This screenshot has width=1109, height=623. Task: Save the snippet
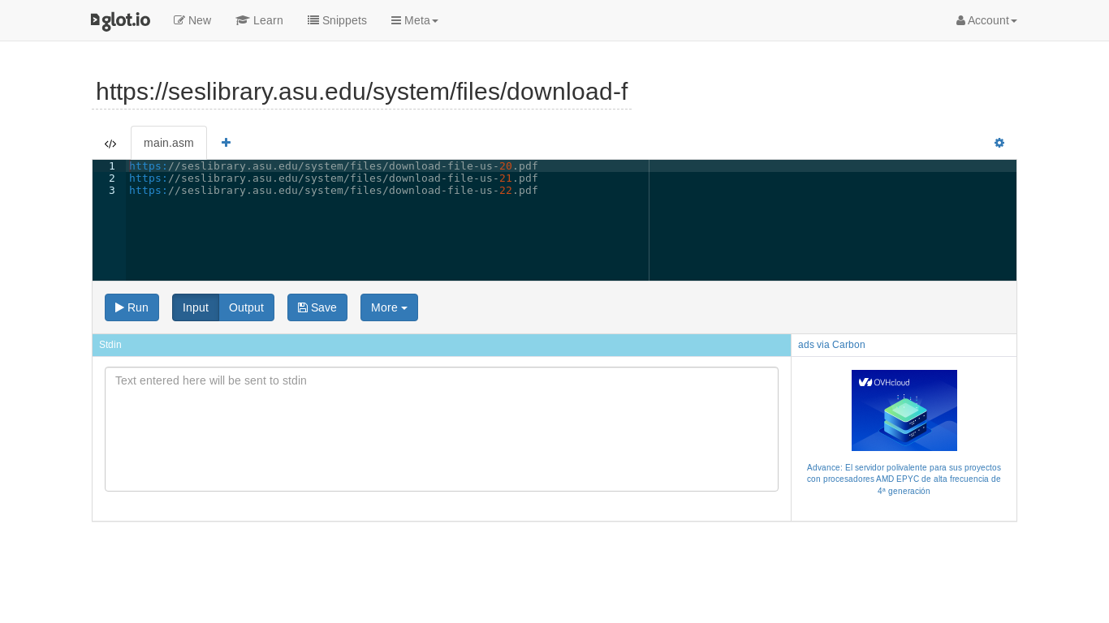317,307
